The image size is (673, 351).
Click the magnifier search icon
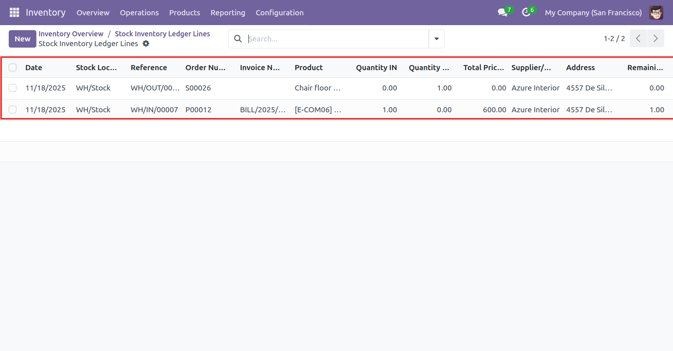coord(238,39)
